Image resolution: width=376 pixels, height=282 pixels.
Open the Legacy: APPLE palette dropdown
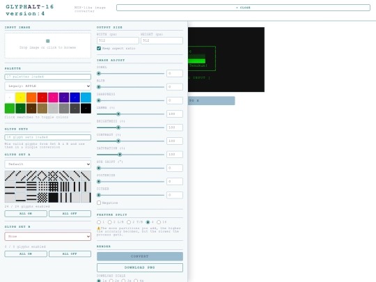point(48,86)
